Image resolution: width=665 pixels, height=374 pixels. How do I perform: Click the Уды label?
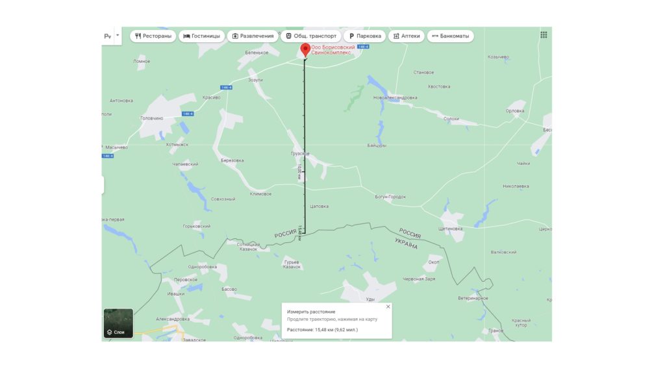click(x=370, y=299)
